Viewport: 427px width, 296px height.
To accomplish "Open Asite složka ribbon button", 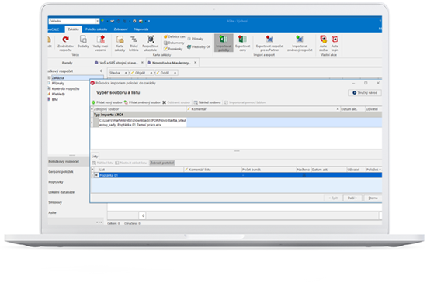I will coord(323,43).
